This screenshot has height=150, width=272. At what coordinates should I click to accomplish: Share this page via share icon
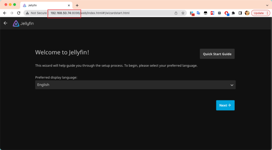tap(176, 13)
